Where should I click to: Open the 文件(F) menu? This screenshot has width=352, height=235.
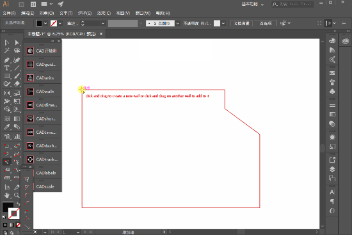pos(9,13)
